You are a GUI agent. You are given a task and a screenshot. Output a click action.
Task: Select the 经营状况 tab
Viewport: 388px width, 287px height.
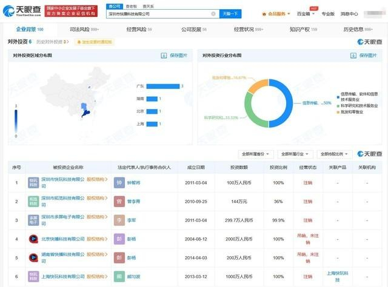249,30
